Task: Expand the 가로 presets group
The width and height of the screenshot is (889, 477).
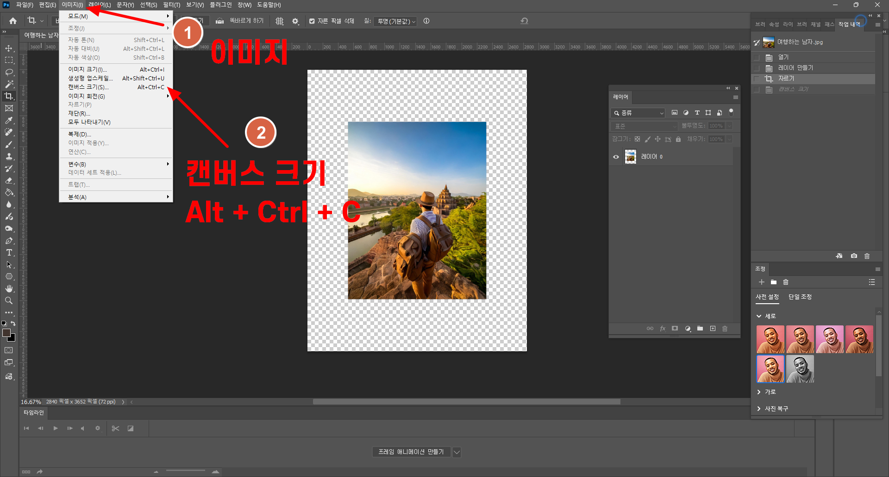Action: pyautogui.click(x=759, y=392)
